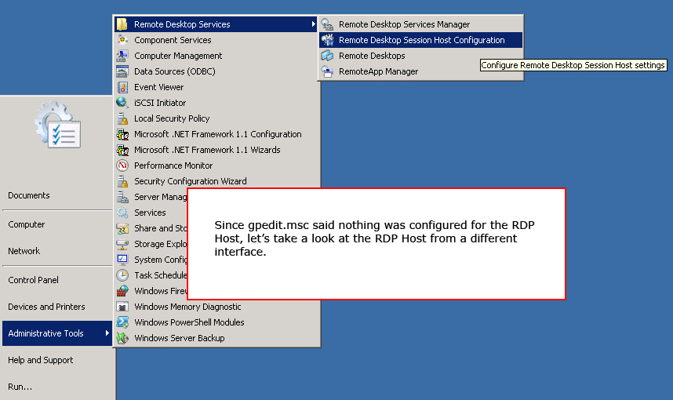Click the Administrative Tools checklist gear image
Viewport: 673px width, 400px height.
click(58, 125)
